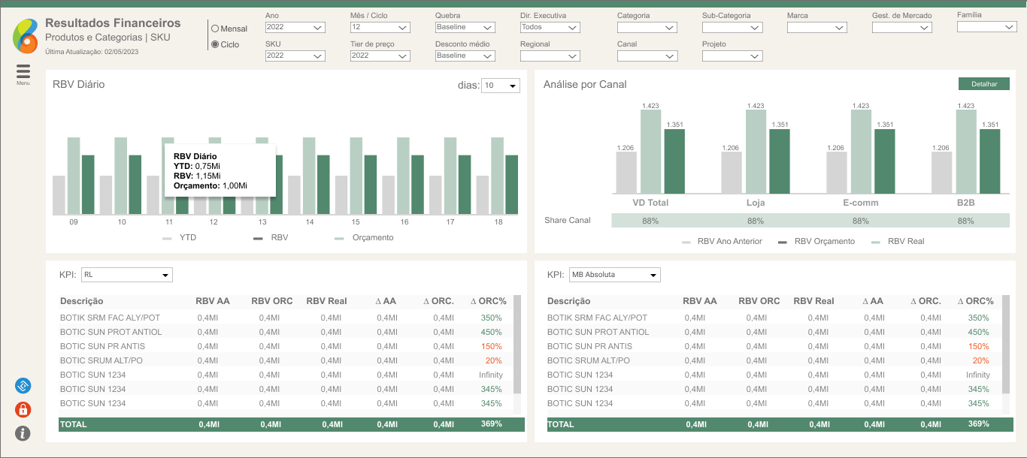The height and width of the screenshot is (458, 1027).
Task: Expand the dias dropdown in RBV Diário
Action: point(500,86)
